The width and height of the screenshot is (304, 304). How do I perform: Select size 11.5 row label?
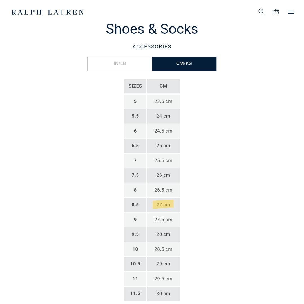(x=135, y=294)
